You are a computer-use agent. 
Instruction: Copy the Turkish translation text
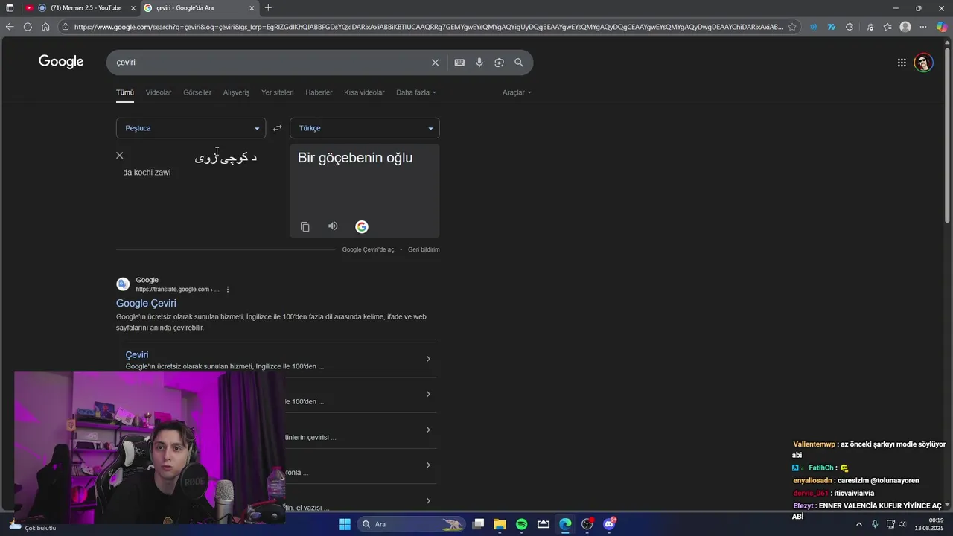pyautogui.click(x=305, y=226)
